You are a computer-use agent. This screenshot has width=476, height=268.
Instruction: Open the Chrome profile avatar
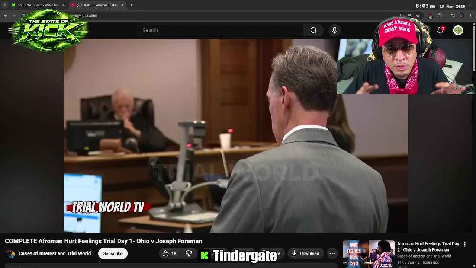(461, 16)
